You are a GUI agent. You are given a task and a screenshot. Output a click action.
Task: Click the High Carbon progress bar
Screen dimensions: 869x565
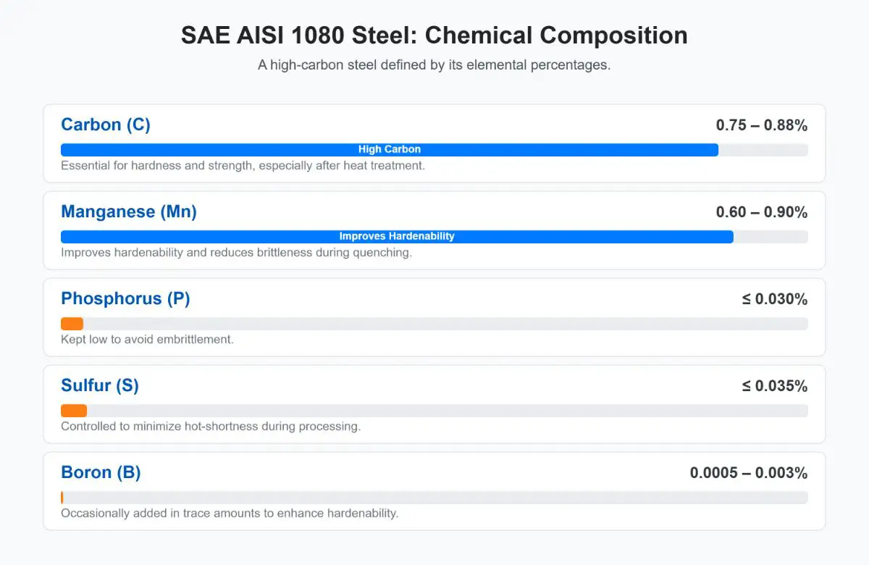(x=390, y=149)
